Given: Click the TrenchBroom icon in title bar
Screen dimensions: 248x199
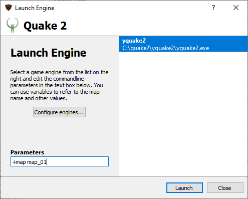Looking at the screenshot, I should click(x=9, y=8).
